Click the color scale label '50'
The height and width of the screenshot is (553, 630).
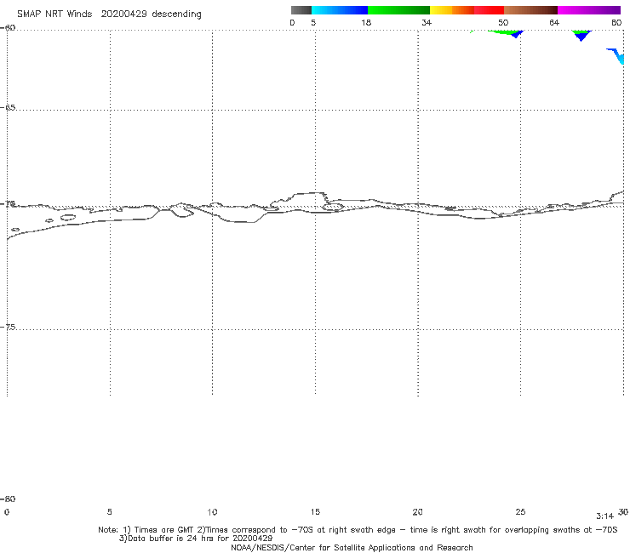503,22
